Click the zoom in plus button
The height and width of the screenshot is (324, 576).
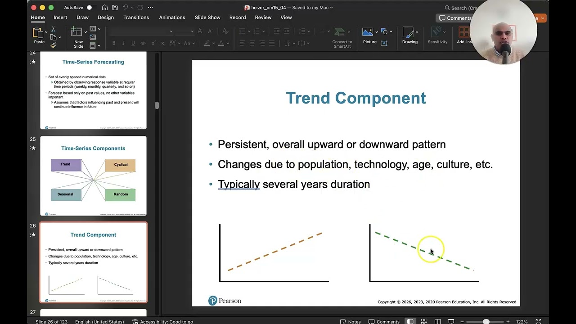pyautogui.click(x=508, y=322)
